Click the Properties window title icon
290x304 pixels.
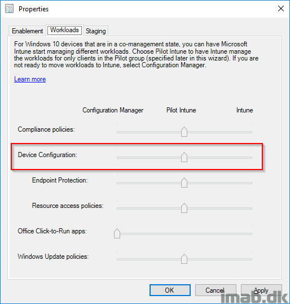(x=9, y=9)
